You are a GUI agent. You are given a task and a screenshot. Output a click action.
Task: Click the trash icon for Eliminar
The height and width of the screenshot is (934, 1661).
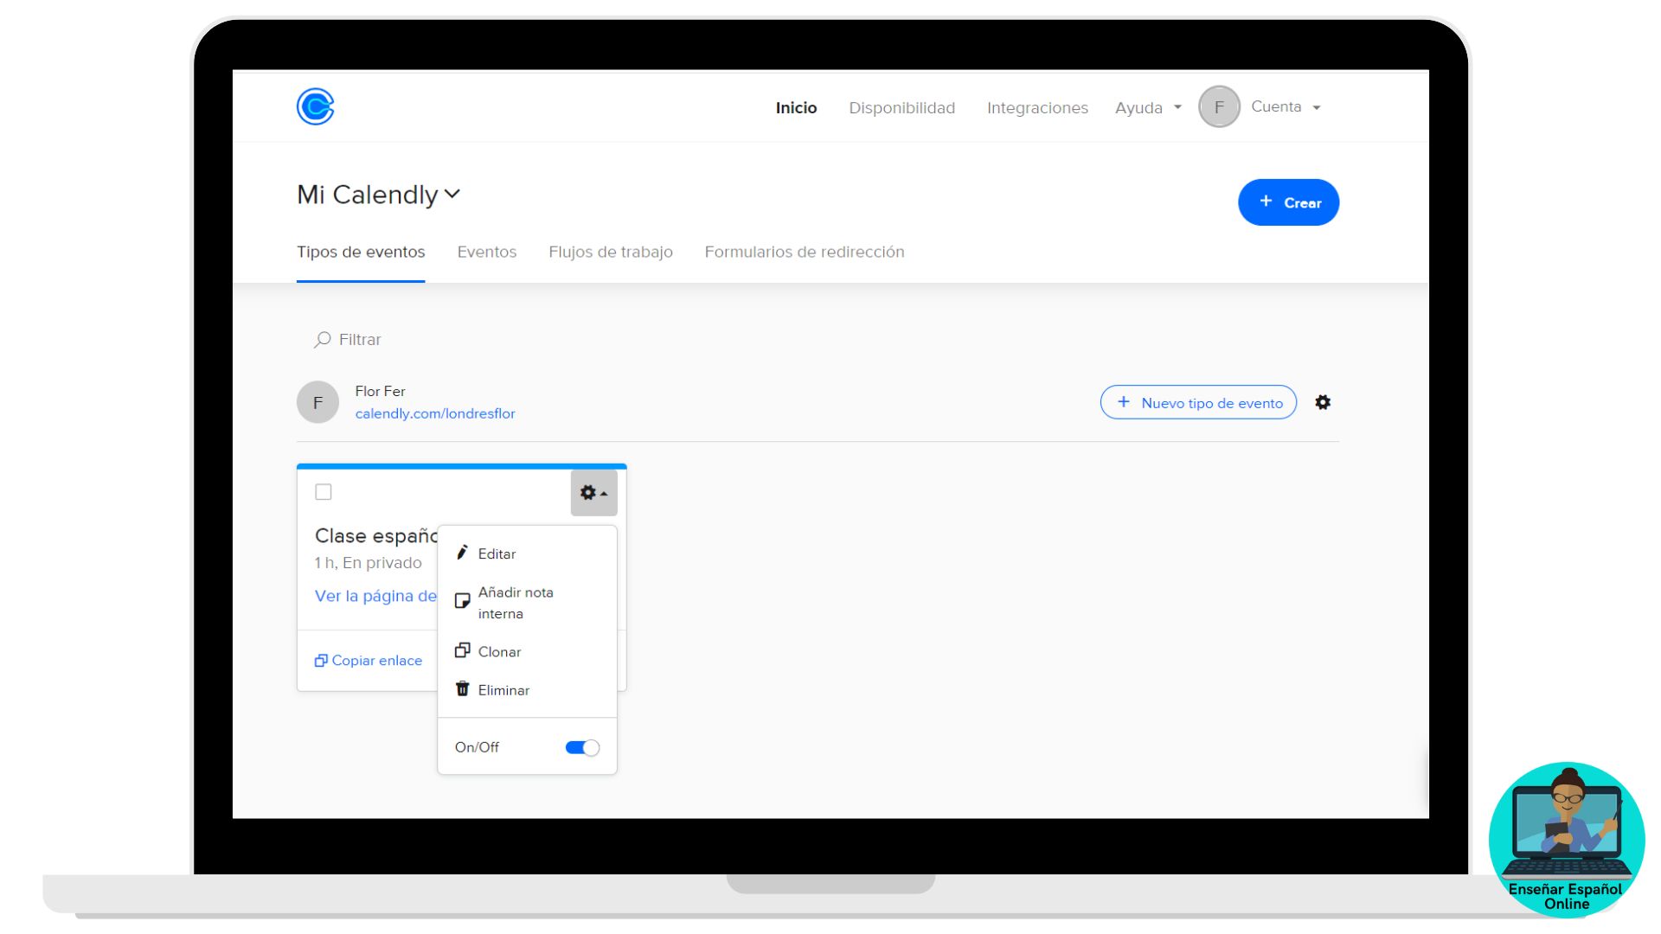(462, 689)
